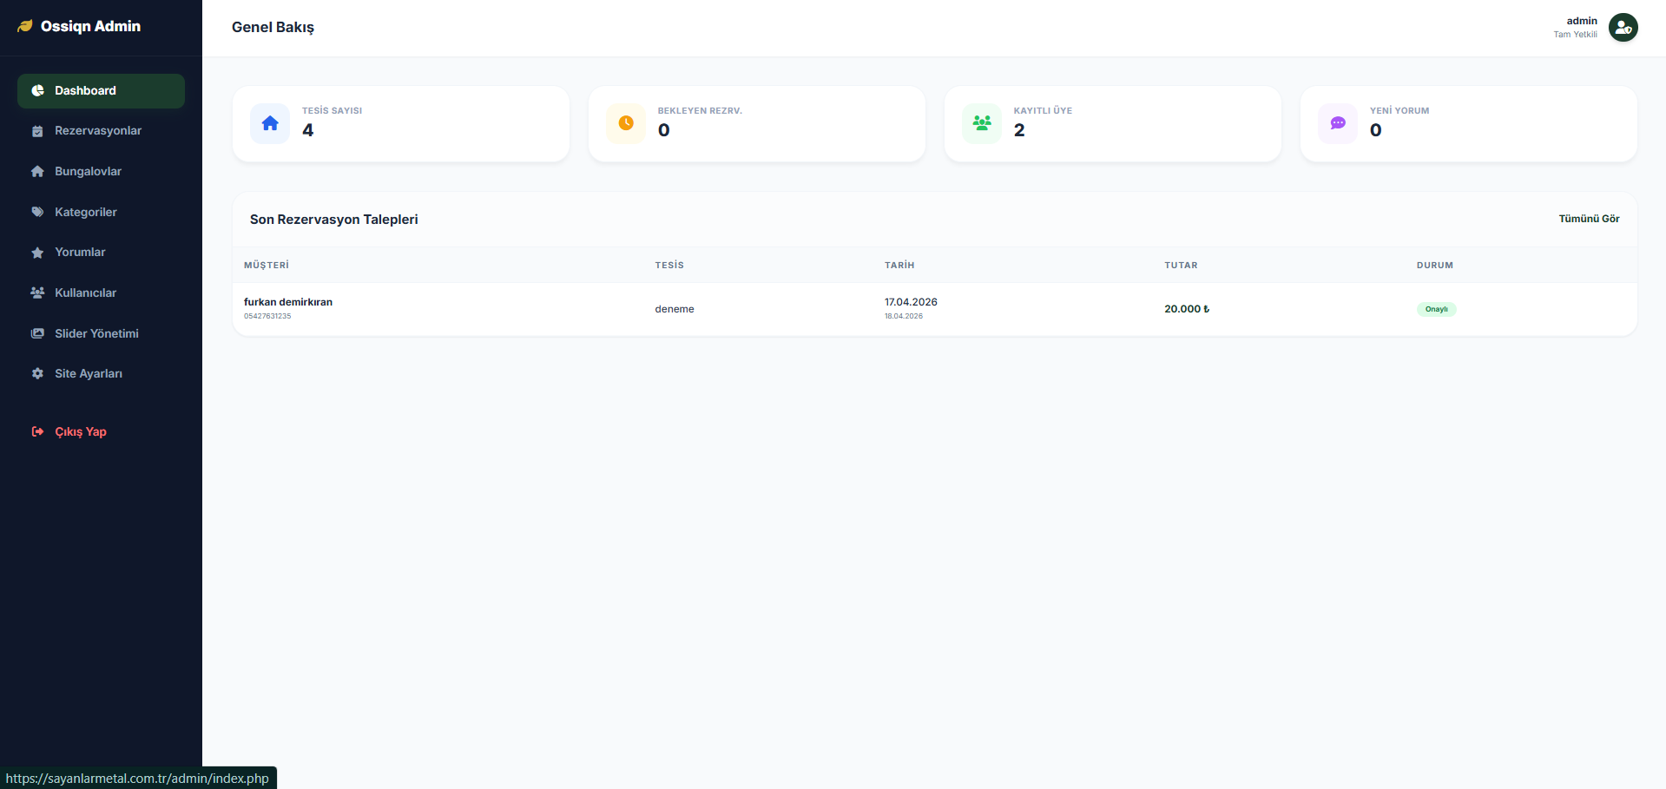Open Slider Yönetimi
Image resolution: width=1666 pixels, height=789 pixels.
tap(101, 333)
